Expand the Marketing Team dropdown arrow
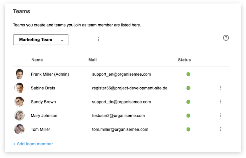Image resolution: width=246 pixels, height=158 pixels. click(x=62, y=40)
